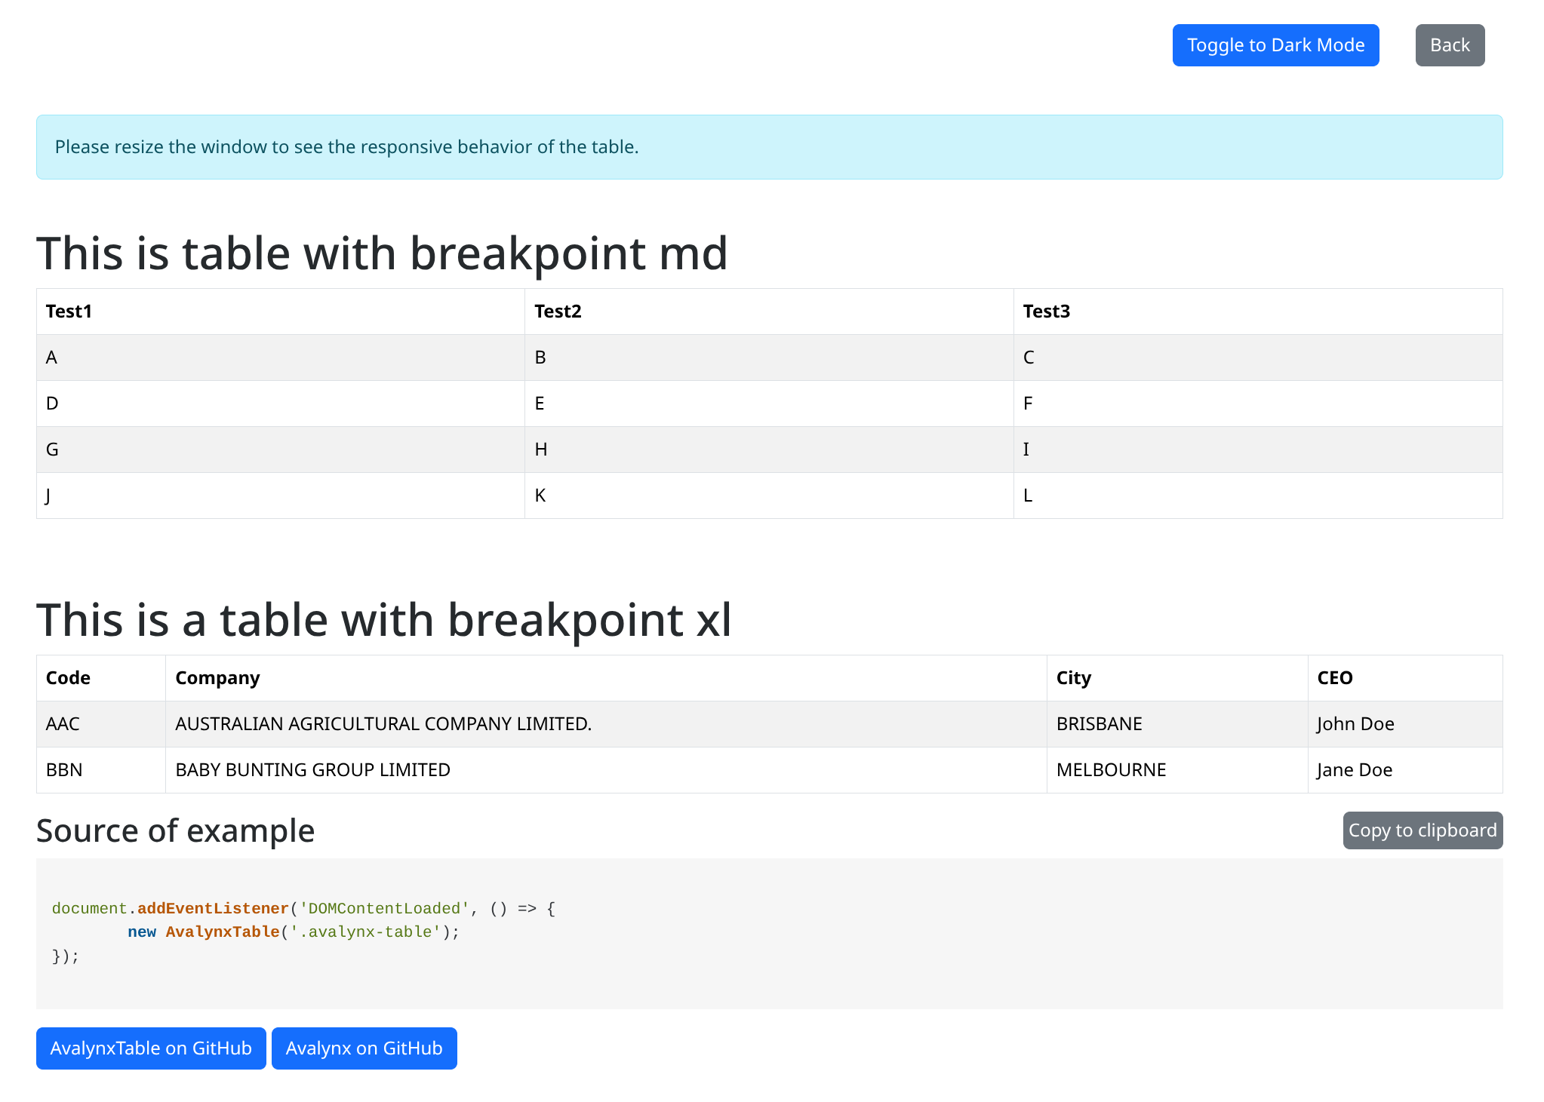The height and width of the screenshot is (1102, 1544).
Task: Click the Back button
Action: point(1449,45)
